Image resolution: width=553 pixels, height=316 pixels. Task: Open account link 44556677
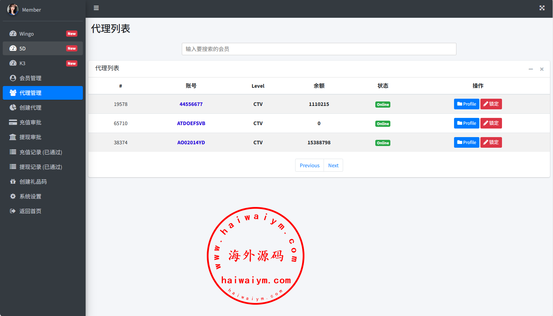(x=191, y=104)
